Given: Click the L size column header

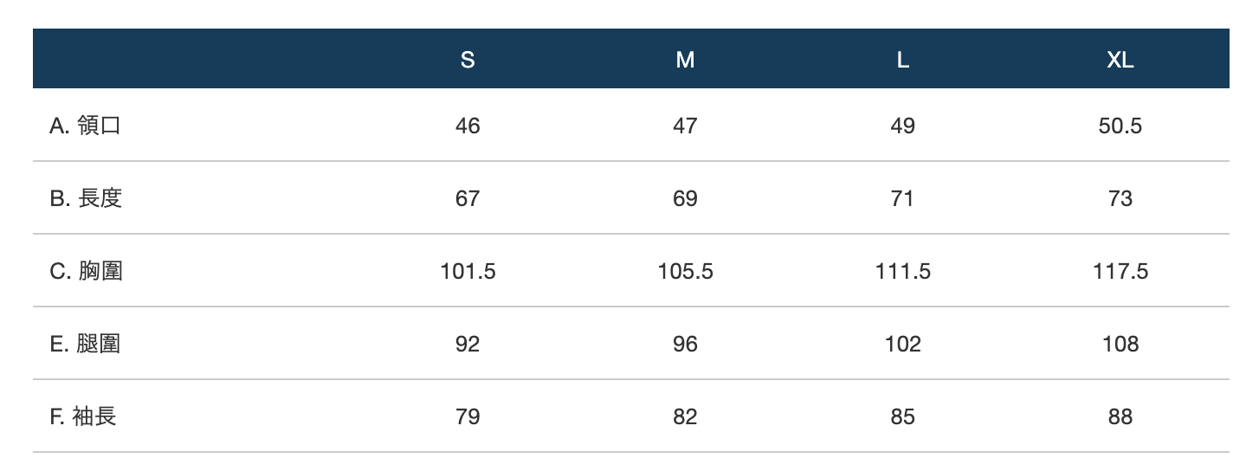Looking at the screenshot, I should [x=902, y=60].
